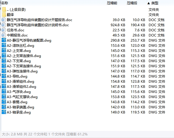Screen dimensions: 174x138
Task: Select the 翻译 folder name
Action: pyautogui.click(x=10, y=15)
